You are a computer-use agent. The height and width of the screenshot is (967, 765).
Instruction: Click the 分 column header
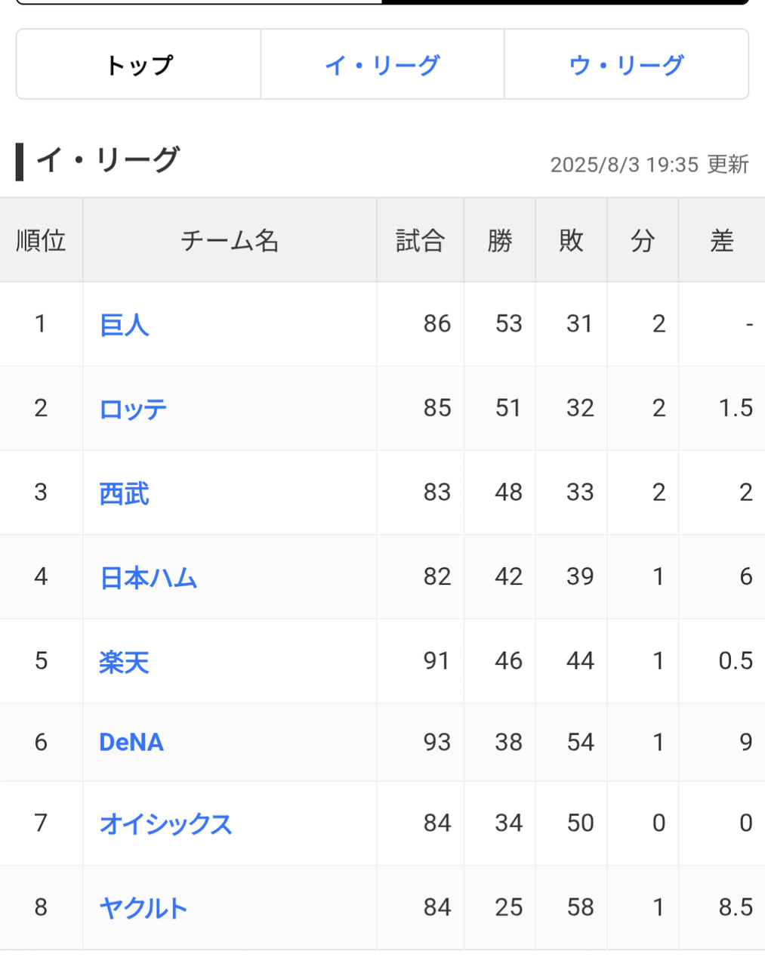643,241
